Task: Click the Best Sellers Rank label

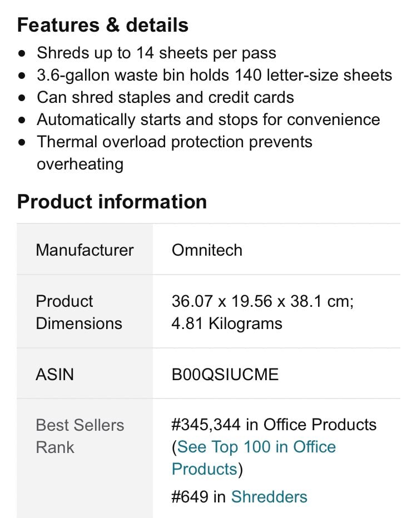Action: click(x=80, y=436)
